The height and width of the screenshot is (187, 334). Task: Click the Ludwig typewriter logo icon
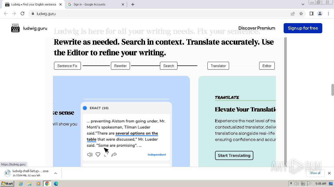pyautogui.click(x=15, y=28)
